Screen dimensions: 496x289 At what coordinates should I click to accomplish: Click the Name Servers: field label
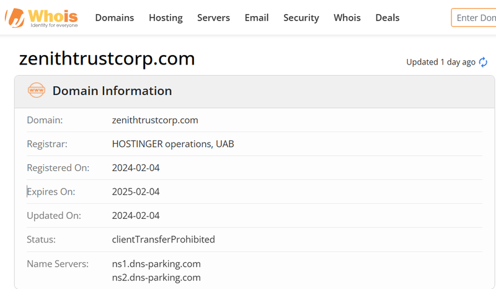click(58, 264)
